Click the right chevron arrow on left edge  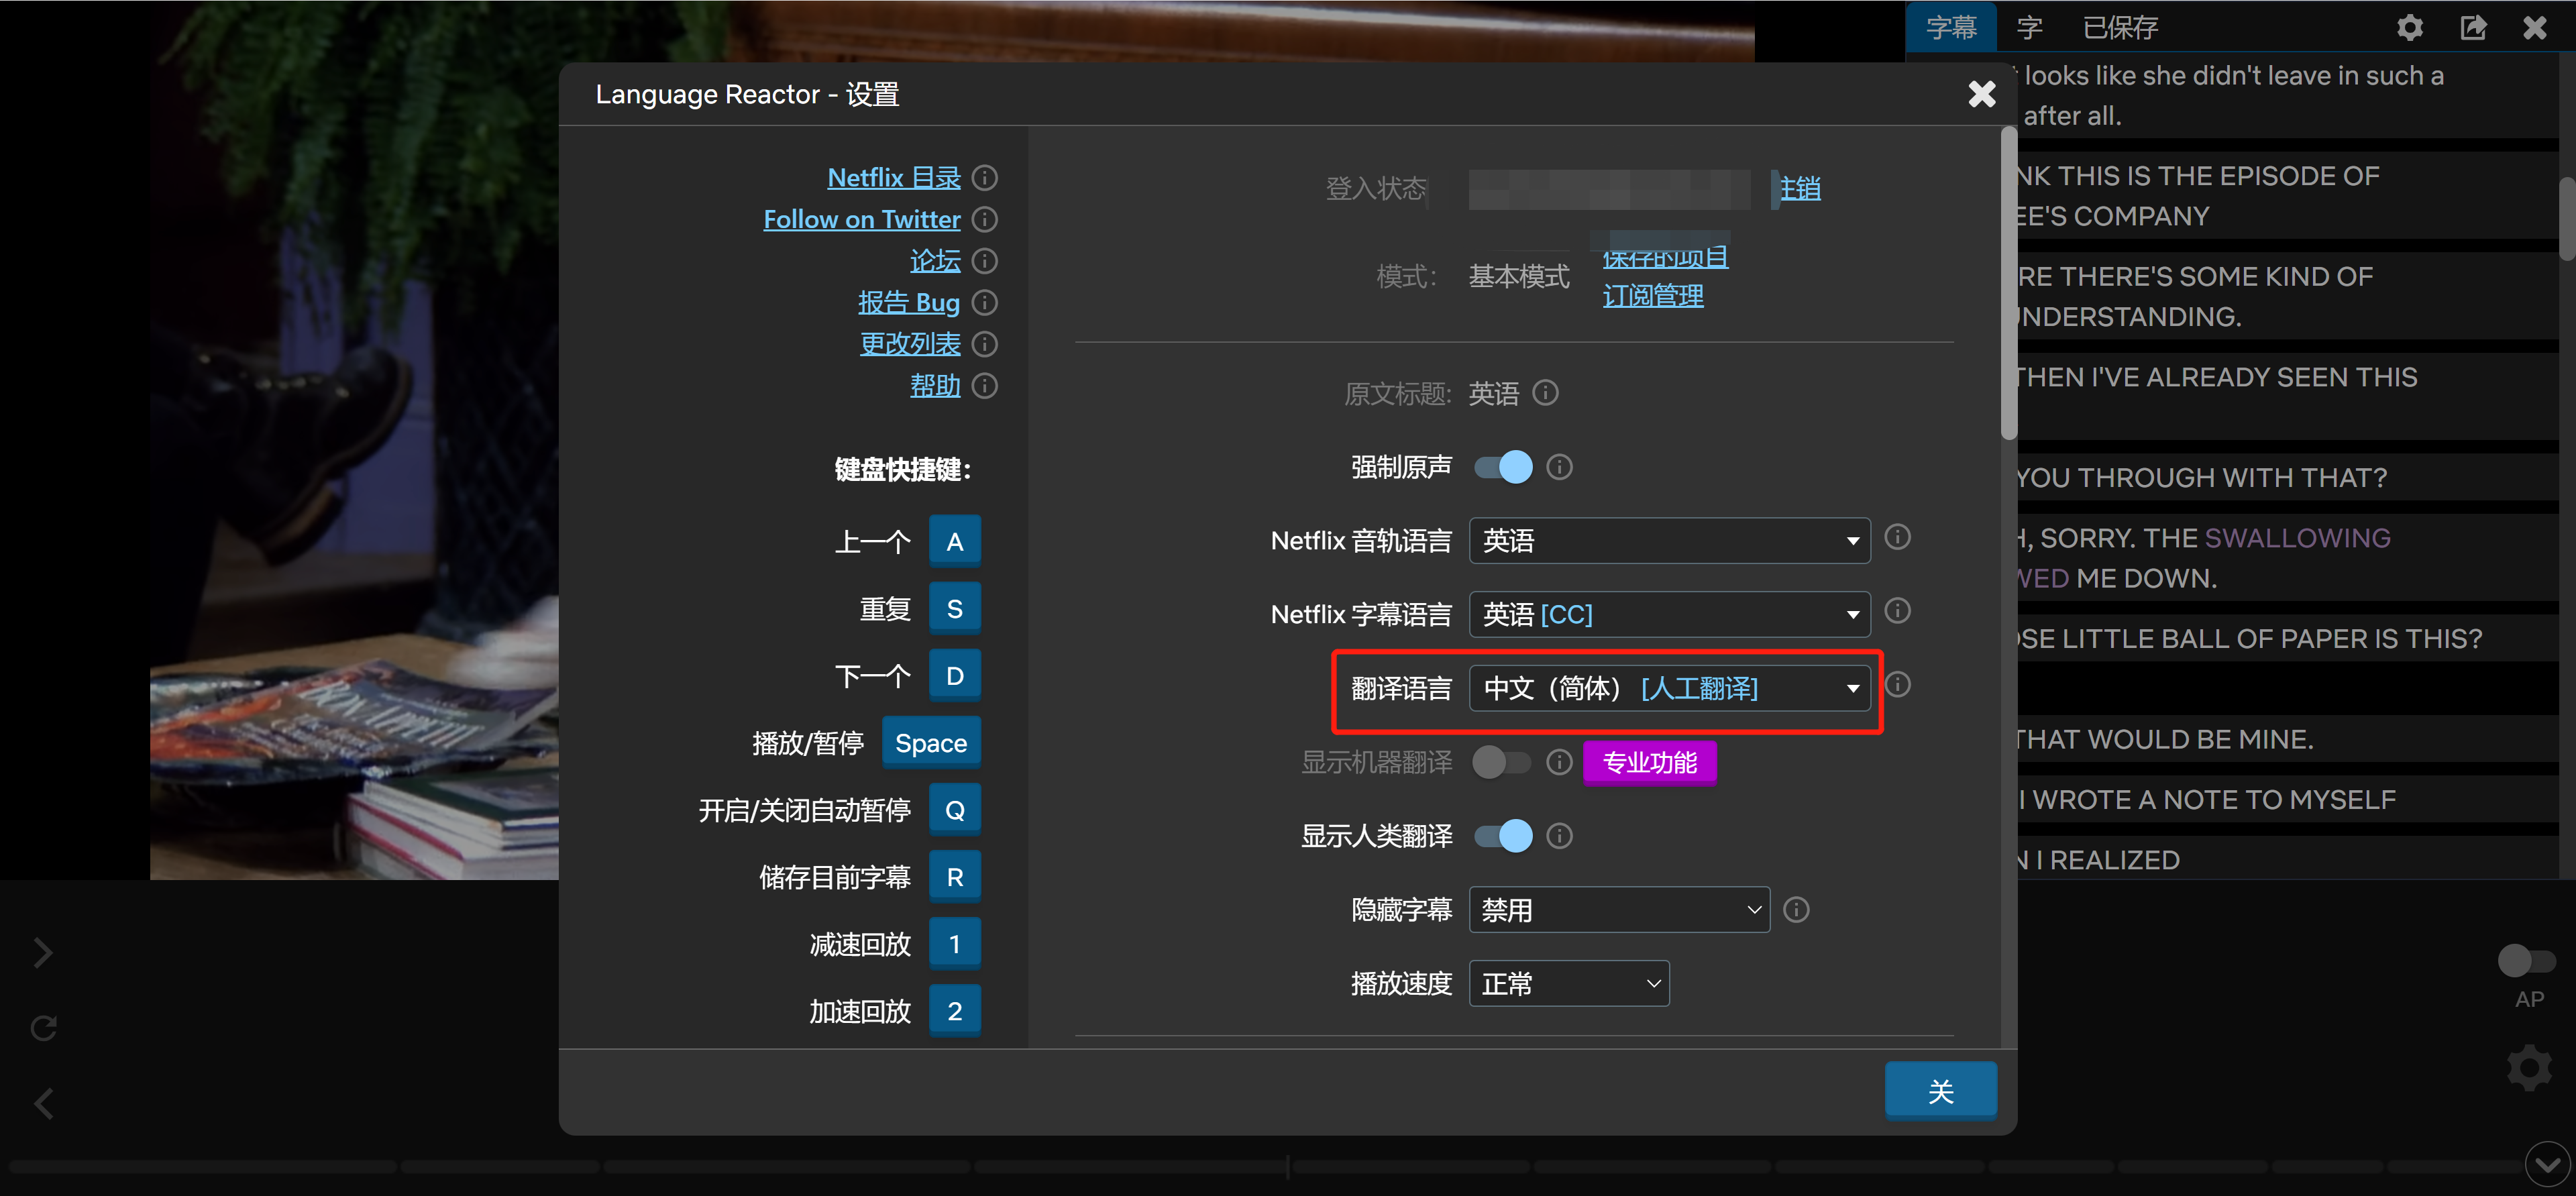point(43,953)
